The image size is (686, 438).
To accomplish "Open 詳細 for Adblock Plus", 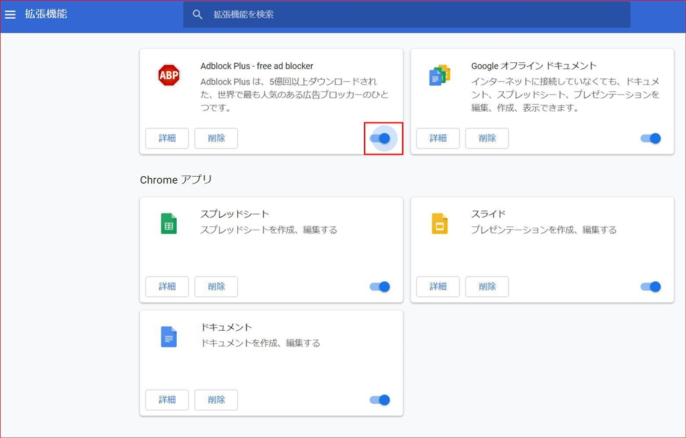I will pyautogui.click(x=167, y=139).
